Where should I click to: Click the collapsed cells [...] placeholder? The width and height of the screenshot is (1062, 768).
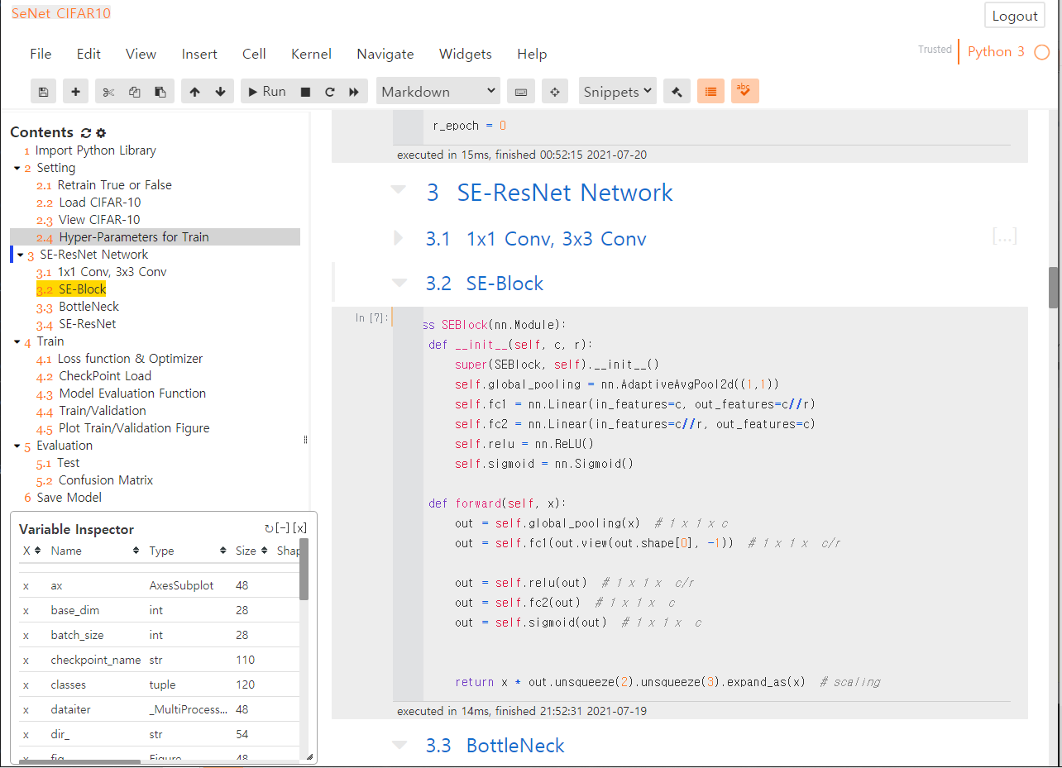pos(1004,237)
